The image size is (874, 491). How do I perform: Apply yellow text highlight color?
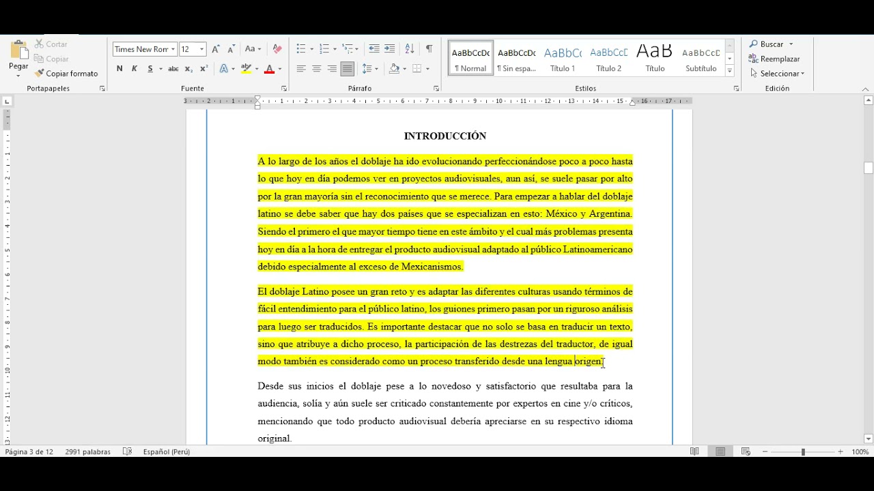pyautogui.click(x=246, y=69)
